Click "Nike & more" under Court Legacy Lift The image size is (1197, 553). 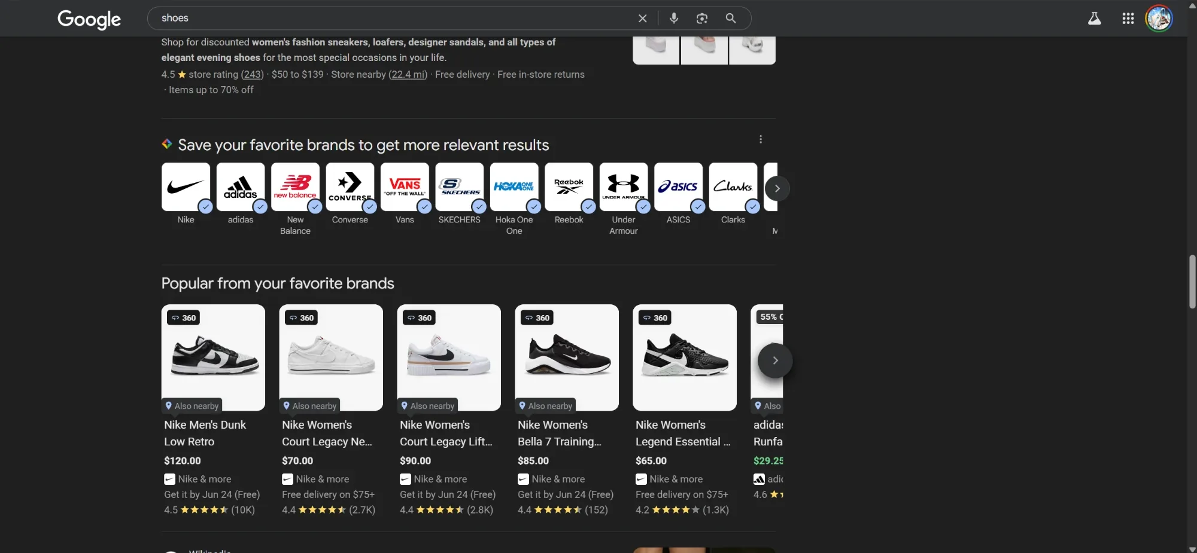click(x=433, y=479)
